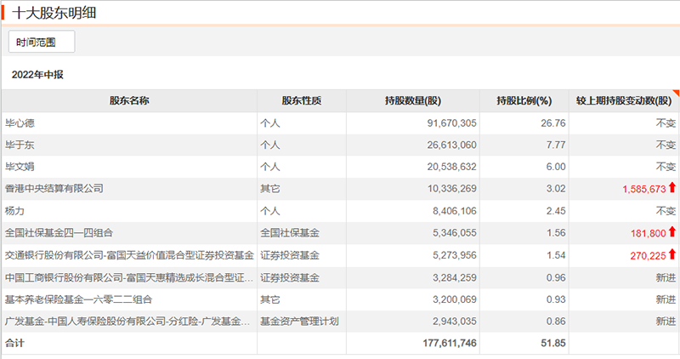This screenshot has width=680, height=359.
Task: Select 交通银行股份有限公司-富国天益价值混合型证券投资基金 row name
Action: (x=129, y=255)
